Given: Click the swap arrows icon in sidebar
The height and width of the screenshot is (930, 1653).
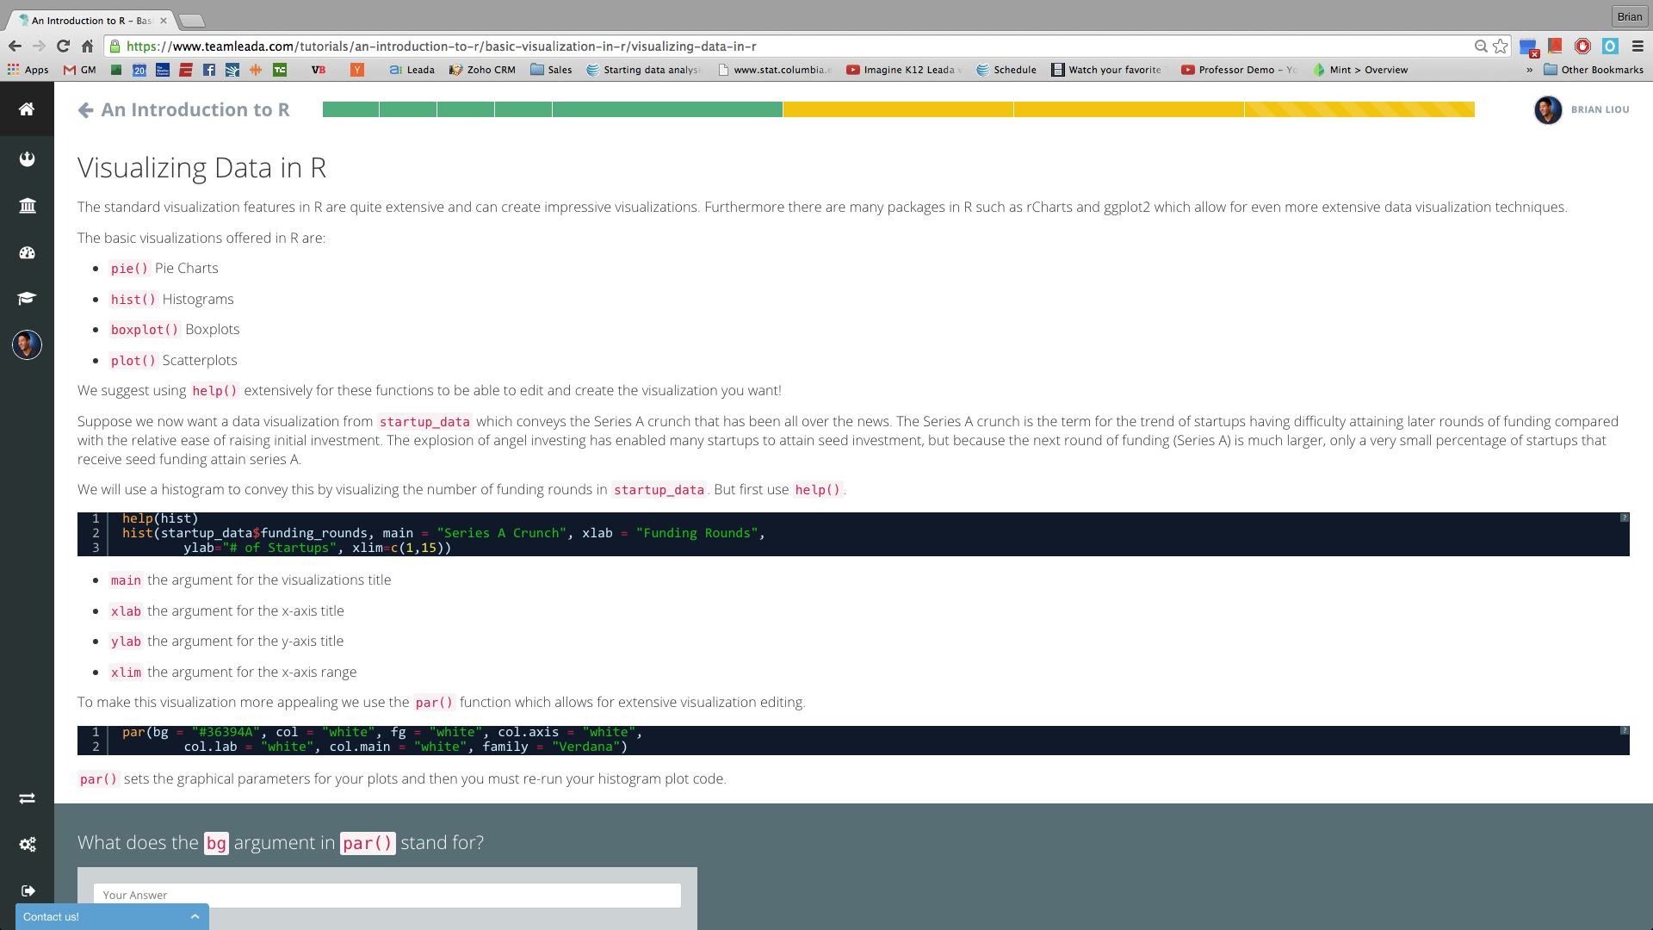Looking at the screenshot, I should (27, 798).
